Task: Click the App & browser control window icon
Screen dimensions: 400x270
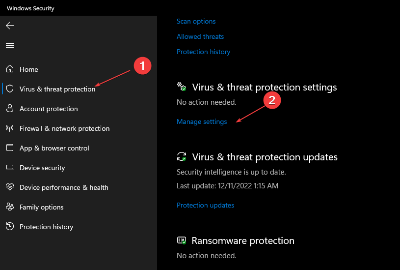Action: click(10, 148)
